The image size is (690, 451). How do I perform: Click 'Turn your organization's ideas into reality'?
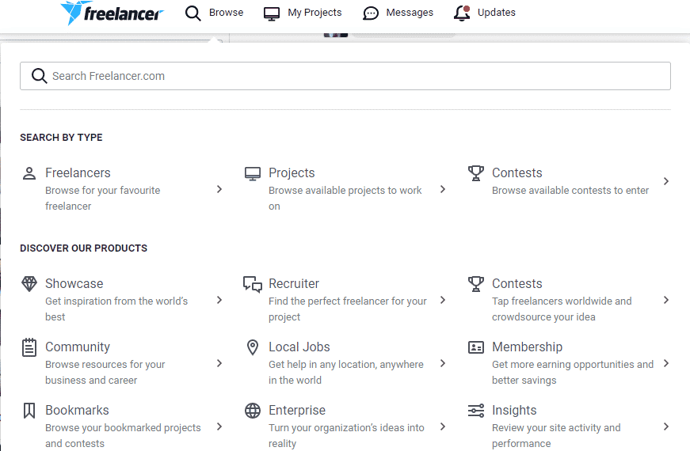pyautogui.click(x=346, y=436)
